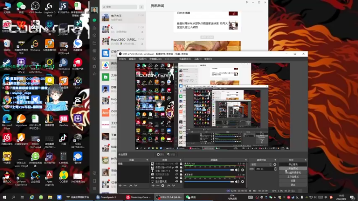The height and width of the screenshot is (201, 358).
Task: Open OBS 设置 settings button
Action: click(x=293, y=181)
